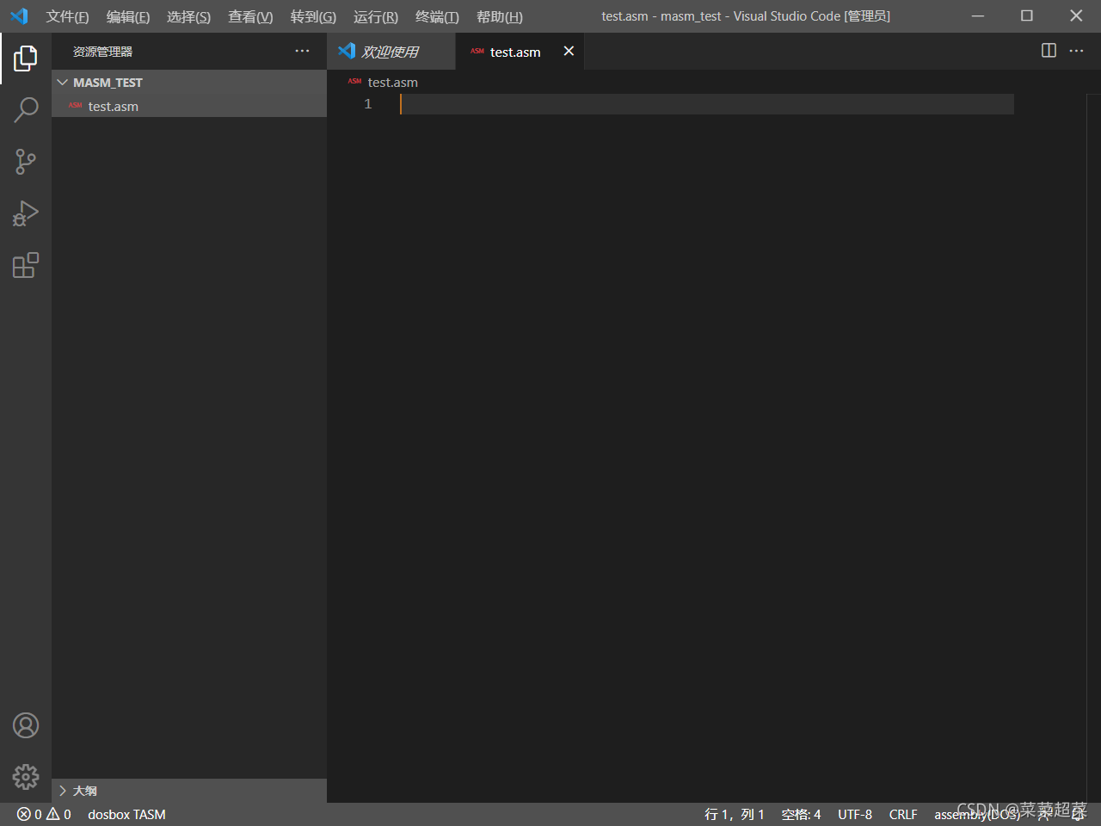Open the 终端(T) menu
The image size is (1101, 826).
point(437,17)
